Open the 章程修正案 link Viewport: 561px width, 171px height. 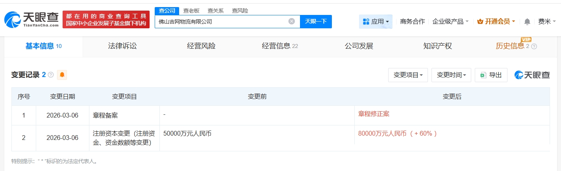point(374,114)
